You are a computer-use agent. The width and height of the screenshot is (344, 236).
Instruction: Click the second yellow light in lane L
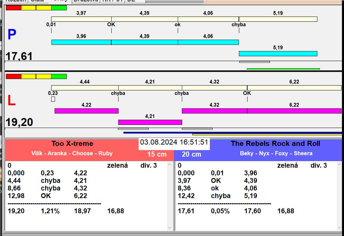(44, 76)
